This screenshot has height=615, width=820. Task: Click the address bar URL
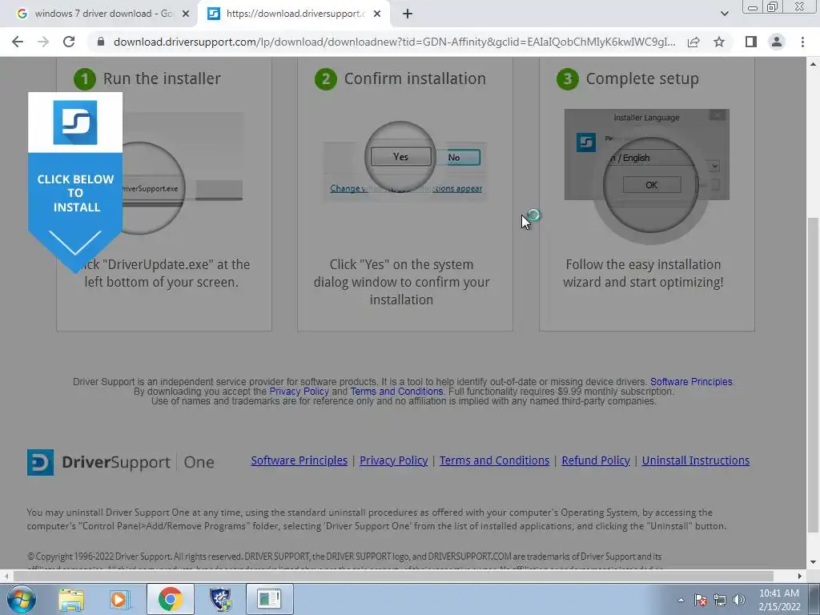394,42
